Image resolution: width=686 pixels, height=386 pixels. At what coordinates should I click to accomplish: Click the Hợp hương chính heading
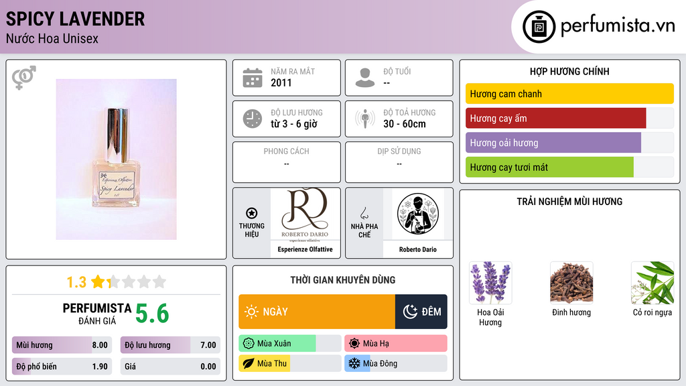(x=569, y=71)
